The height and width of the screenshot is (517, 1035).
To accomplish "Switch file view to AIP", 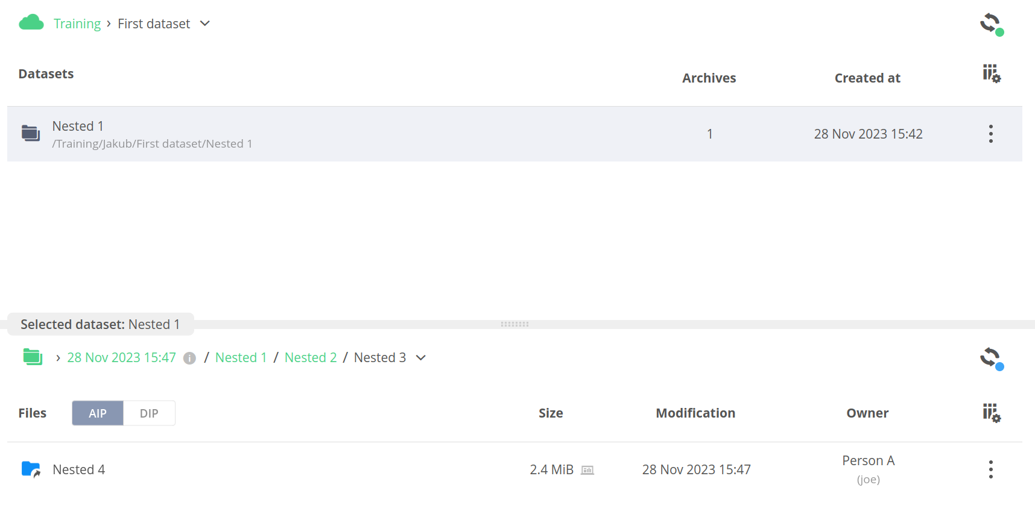I will pos(98,413).
